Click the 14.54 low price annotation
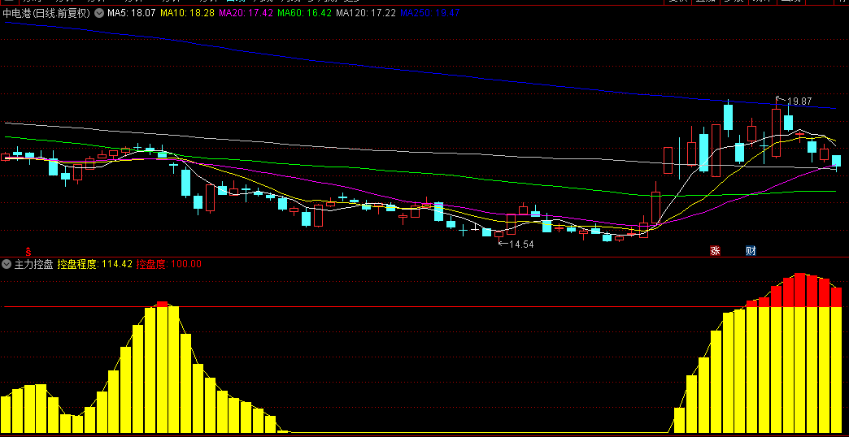Image resolution: width=849 pixels, height=437 pixels. (x=522, y=244)
